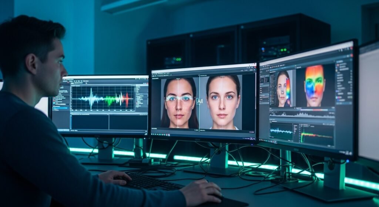The width and height of the screenshot is (379, 207).
Task: Select the unmarked face image on the center monitor
Action: [x=223, y=102]
